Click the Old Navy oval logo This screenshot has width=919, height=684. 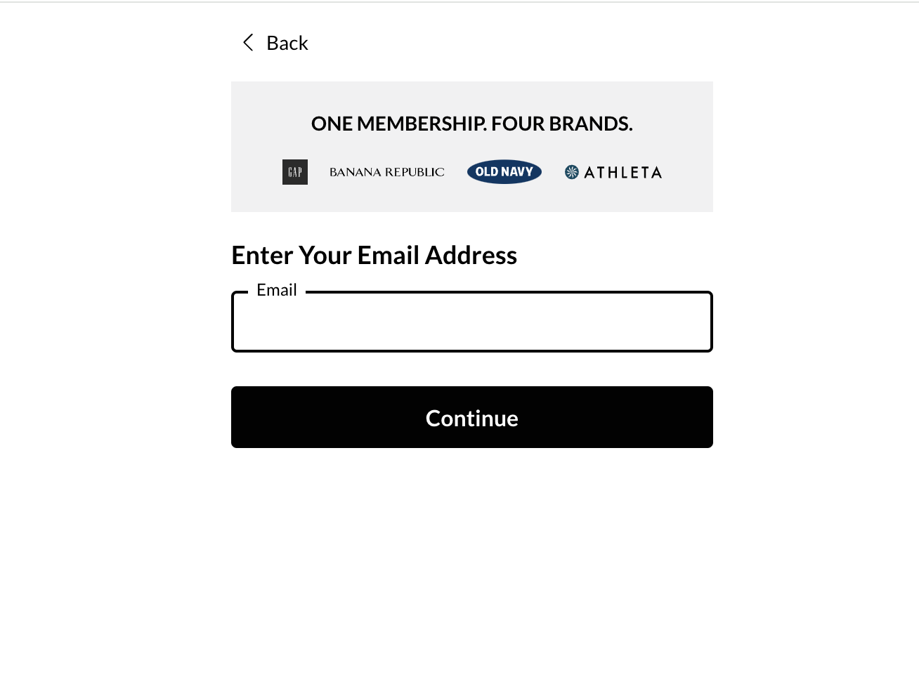tap(504, 172)
